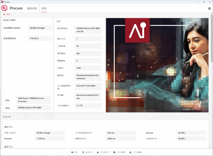Click the 29.595 s/image batch value
The height and width of the screenshot is (156, 213).
[50, 133]
